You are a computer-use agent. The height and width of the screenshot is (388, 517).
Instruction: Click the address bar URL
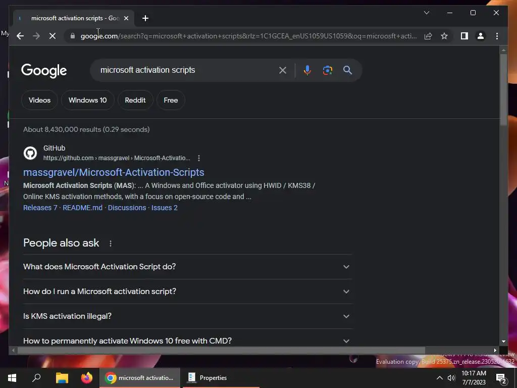coord(248,36)
